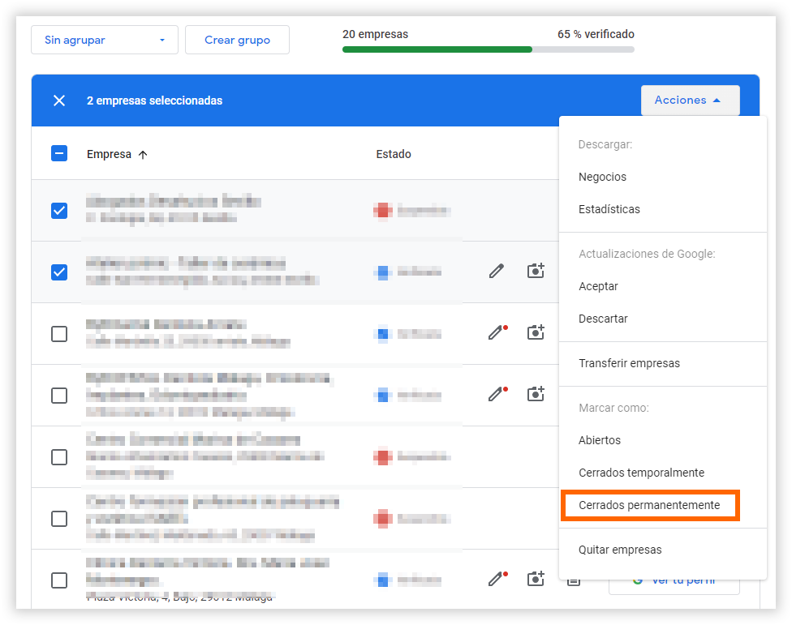792x625 pixels.
Task: Uncheck the first selected business checkbox
Action: point(59,211)
